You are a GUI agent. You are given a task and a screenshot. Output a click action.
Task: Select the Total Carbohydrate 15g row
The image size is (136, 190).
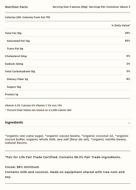67,71
